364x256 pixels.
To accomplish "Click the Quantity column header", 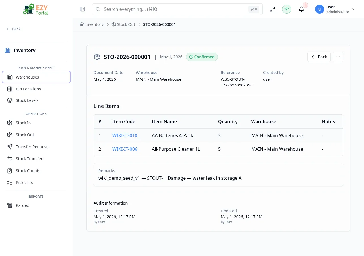I will click(x=228, y=121).
